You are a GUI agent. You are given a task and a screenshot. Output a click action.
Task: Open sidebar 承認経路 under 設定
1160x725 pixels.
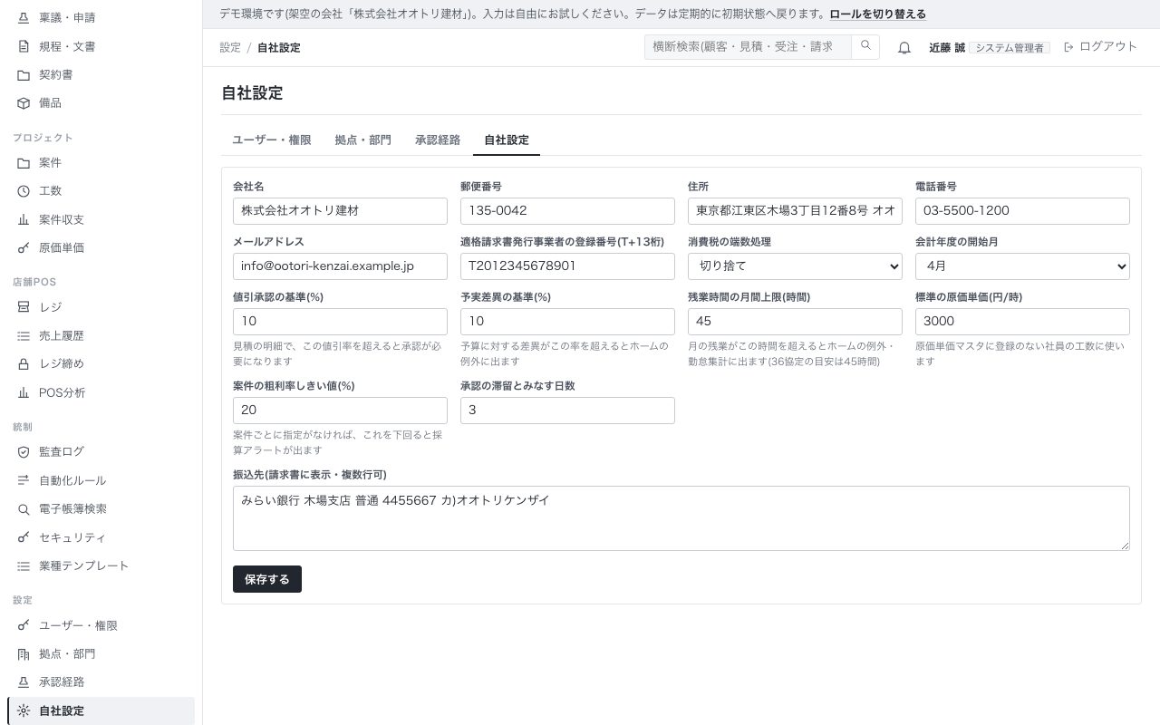click(101, 681)
